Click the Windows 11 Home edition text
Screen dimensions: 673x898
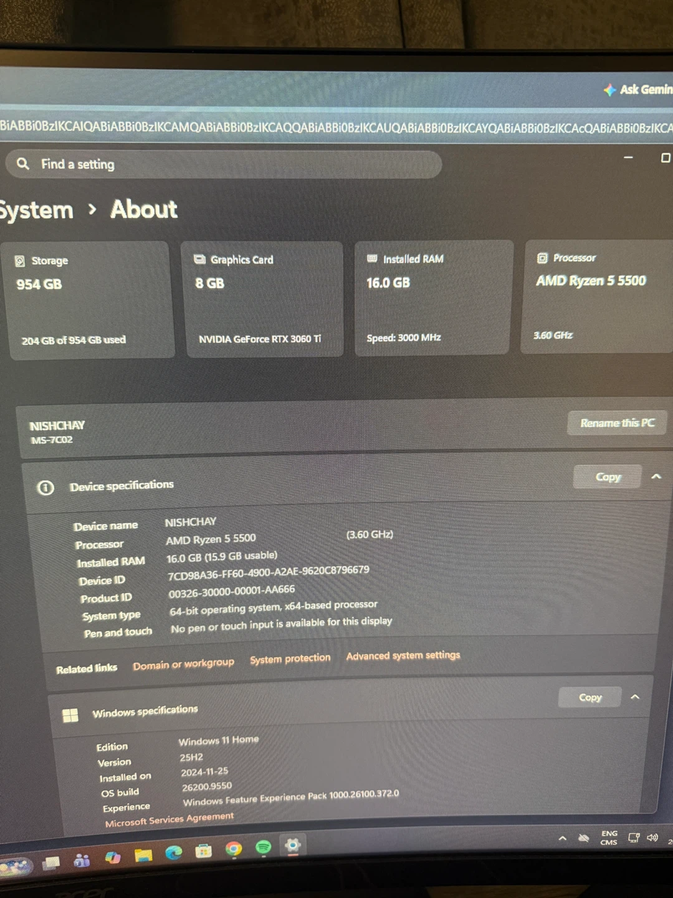(218, 740)
